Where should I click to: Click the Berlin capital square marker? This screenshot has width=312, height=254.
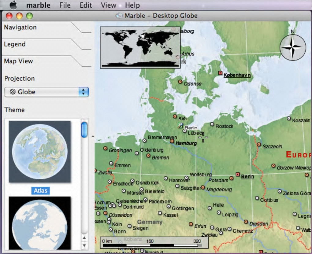237,175
